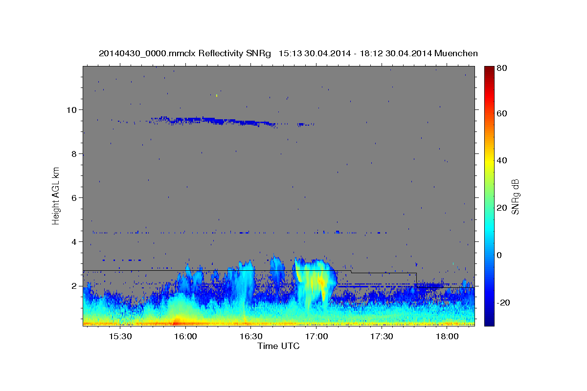
Task: Click the colorbar value 60
Action: (503, 113)
